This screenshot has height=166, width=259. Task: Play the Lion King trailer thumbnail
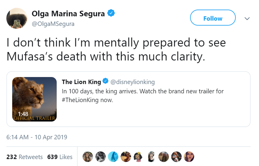tap(35, 99)
